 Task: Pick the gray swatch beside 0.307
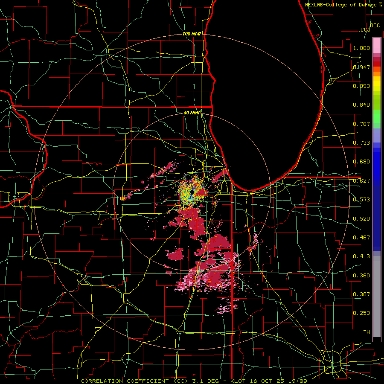coord(377,297)
